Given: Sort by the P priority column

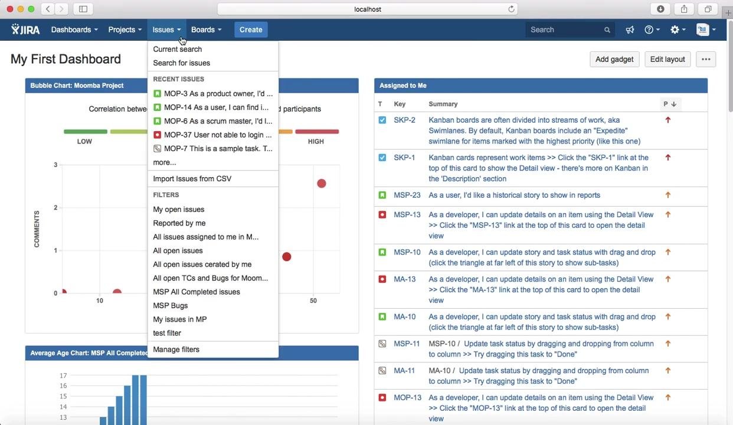Looking at the screenshot, I should (x=669, y=104).
